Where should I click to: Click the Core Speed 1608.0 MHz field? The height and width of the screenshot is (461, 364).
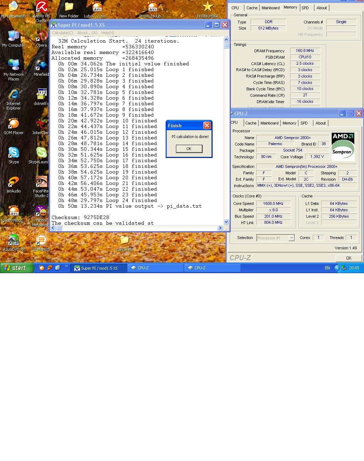[273, 203]
